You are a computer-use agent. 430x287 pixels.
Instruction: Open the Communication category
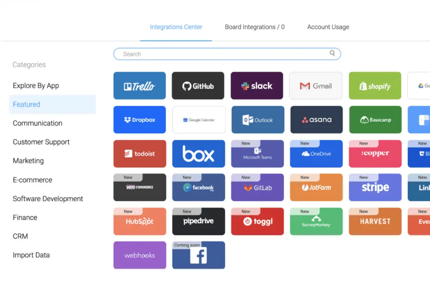(37, 123)
